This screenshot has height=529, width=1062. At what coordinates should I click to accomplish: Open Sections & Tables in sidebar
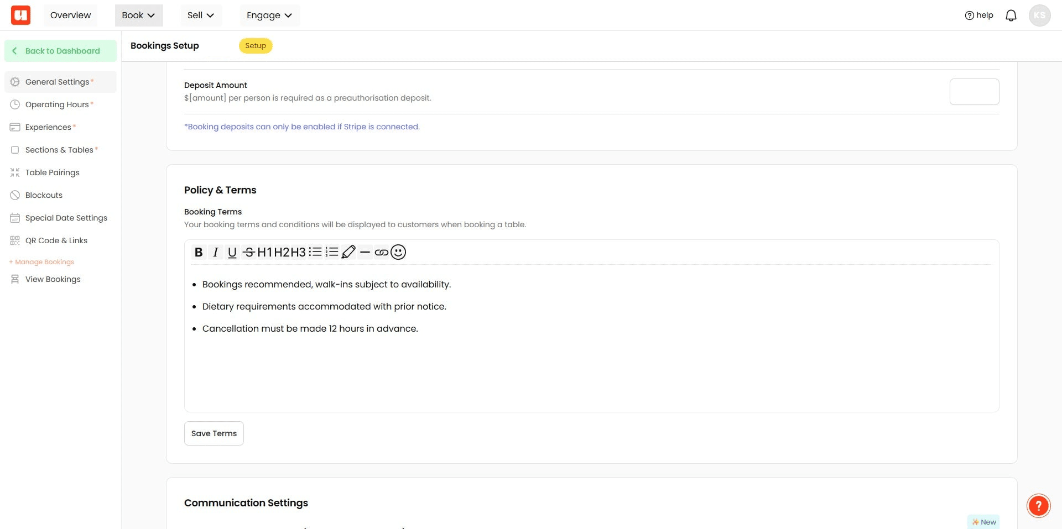(x=60, y=150)
